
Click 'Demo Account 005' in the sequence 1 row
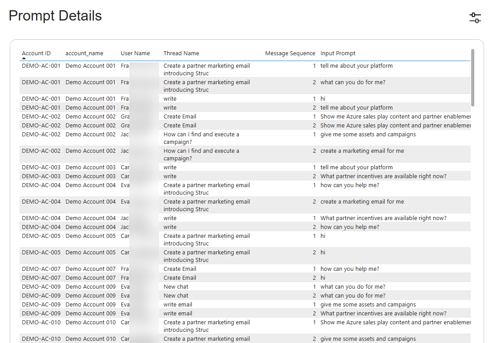(90, 236)
